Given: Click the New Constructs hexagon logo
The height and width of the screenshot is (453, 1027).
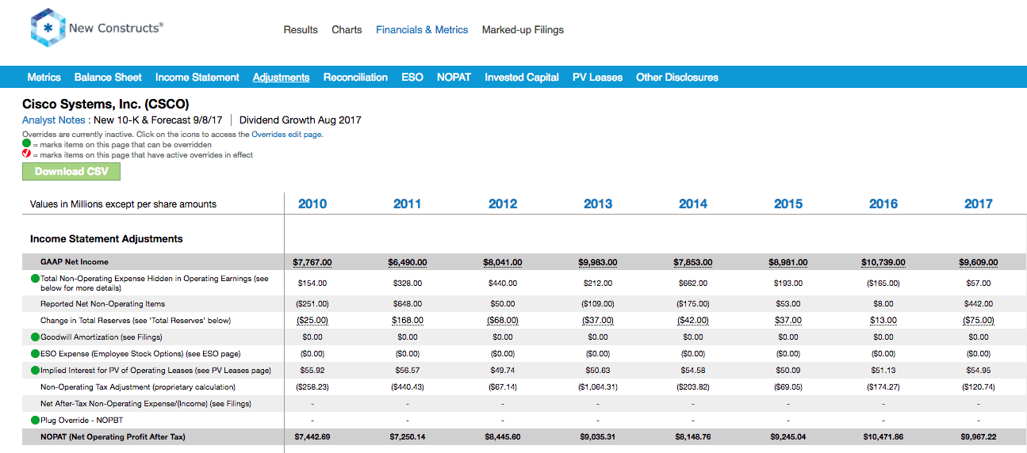Looking at the screenshot, I should pos(48,28).
